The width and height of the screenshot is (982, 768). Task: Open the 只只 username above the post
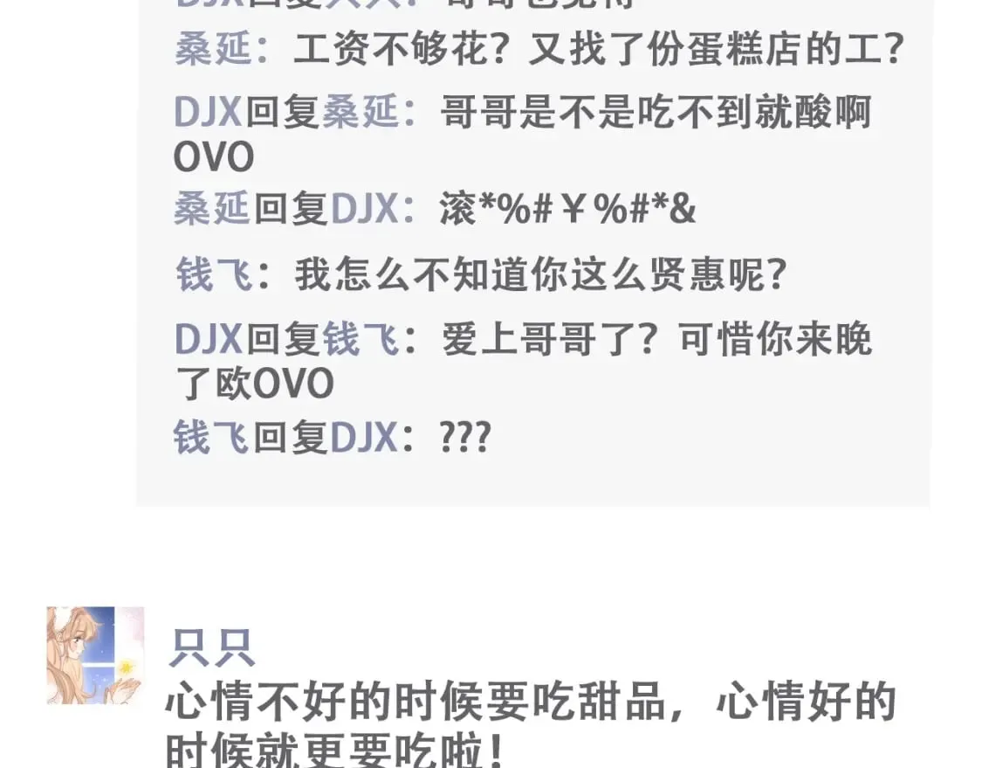[x=212, y=649]
